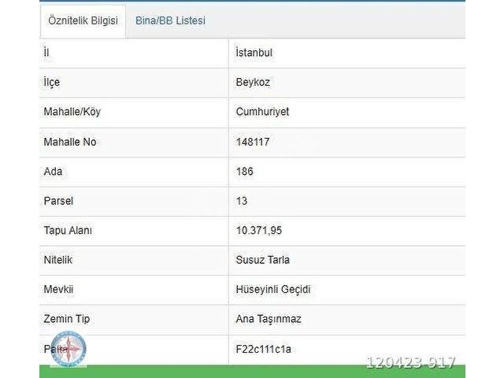504x378 pixels.
Task: Switch to the Öznitelik Bilgisi tab
Action: tap(83, 20)
